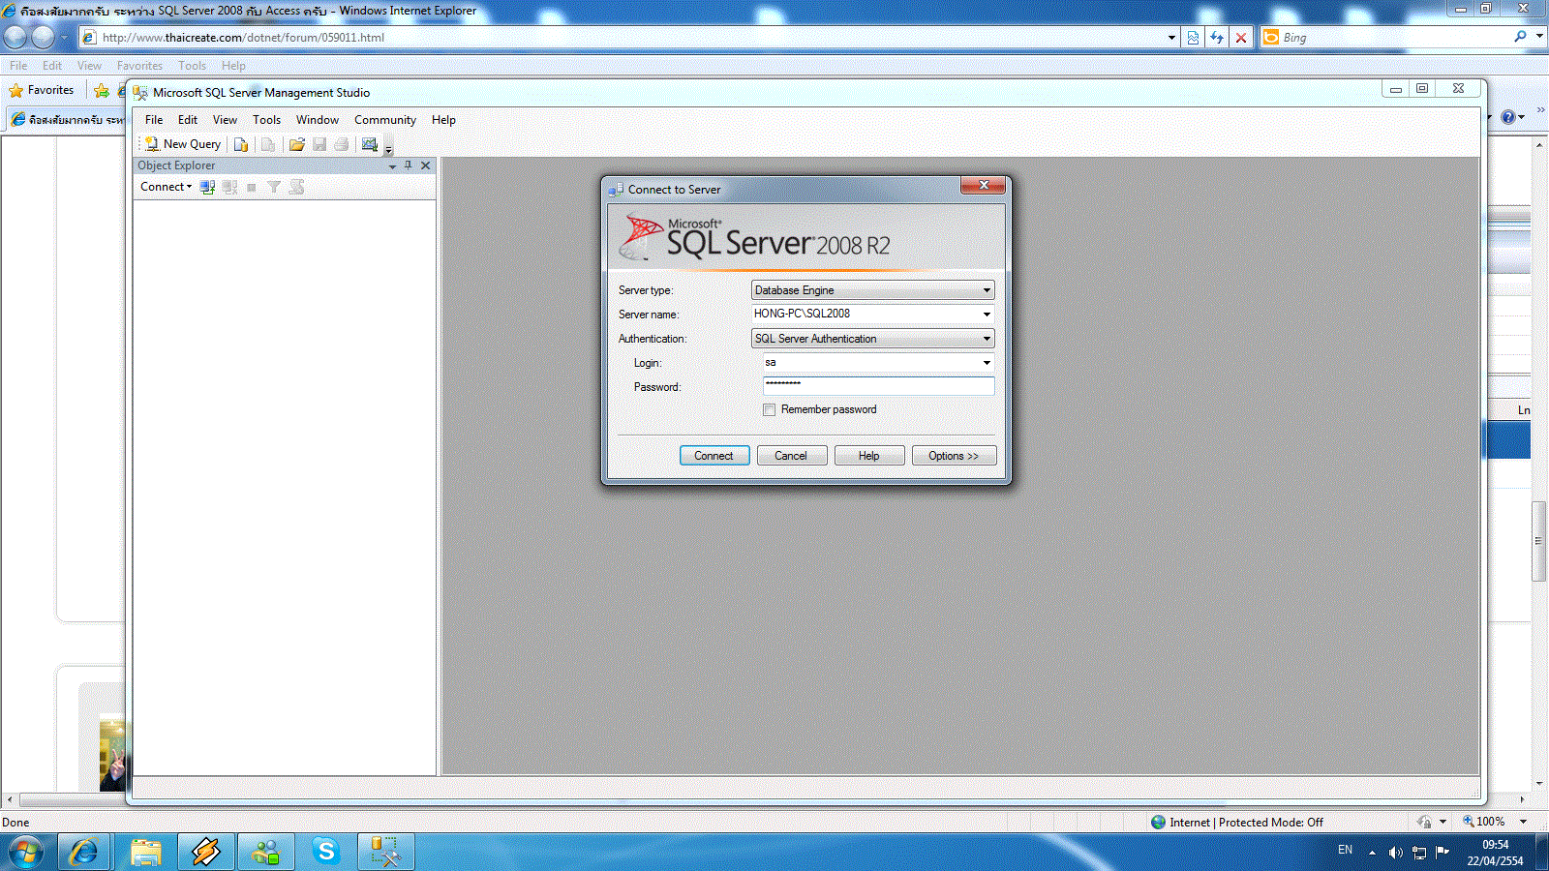This screenshot has height=871, width=1549.
Task: Click the EN language indicator
Action: pyautogui.click(x=1345, y=850)
